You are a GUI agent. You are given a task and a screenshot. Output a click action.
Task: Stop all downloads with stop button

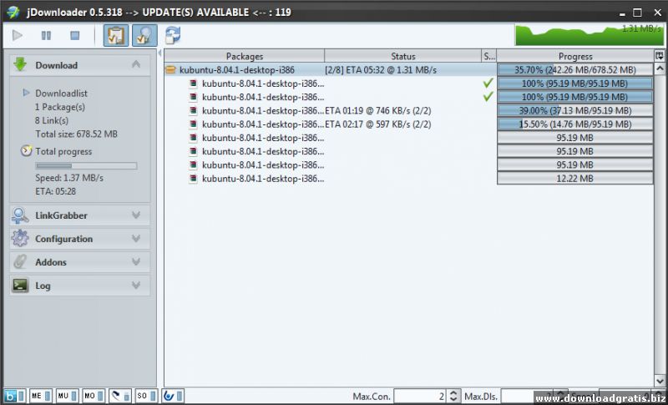pyautogui.click(x=74, y=35)
